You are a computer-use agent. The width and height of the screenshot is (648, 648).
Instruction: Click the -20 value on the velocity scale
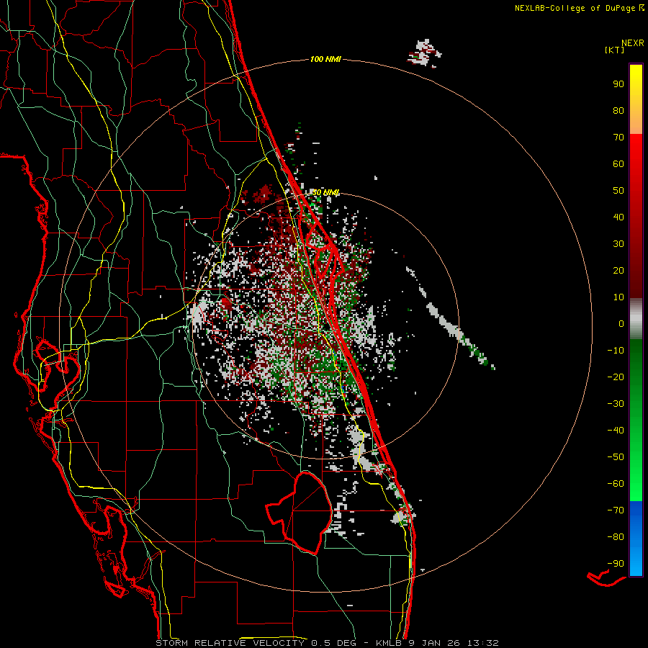(616, 377)
